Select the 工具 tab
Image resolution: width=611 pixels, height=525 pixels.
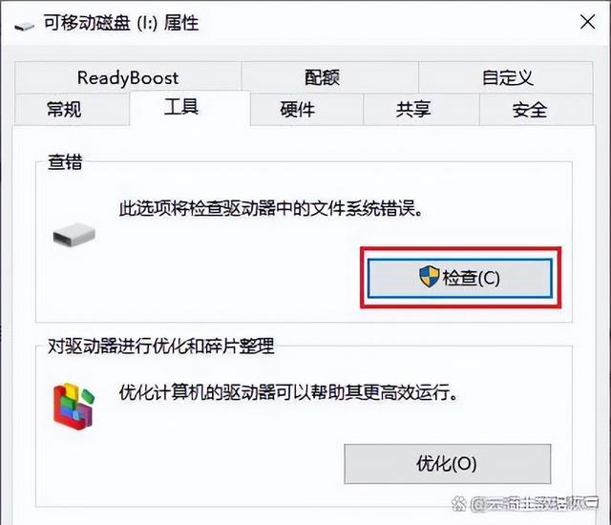181,107
